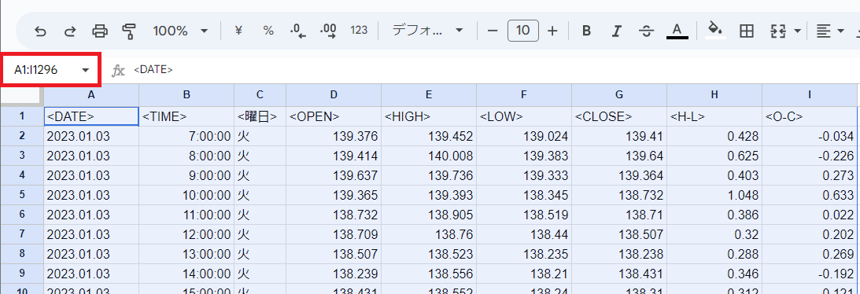Select column G header
Image resolution: width=860 pixels, height=294 pixels.
[619, 94]
